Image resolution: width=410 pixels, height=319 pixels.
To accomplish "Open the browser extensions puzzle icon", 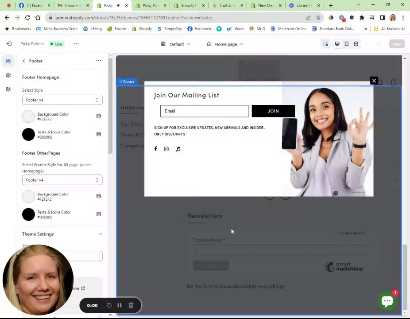I will coord(362,18).
